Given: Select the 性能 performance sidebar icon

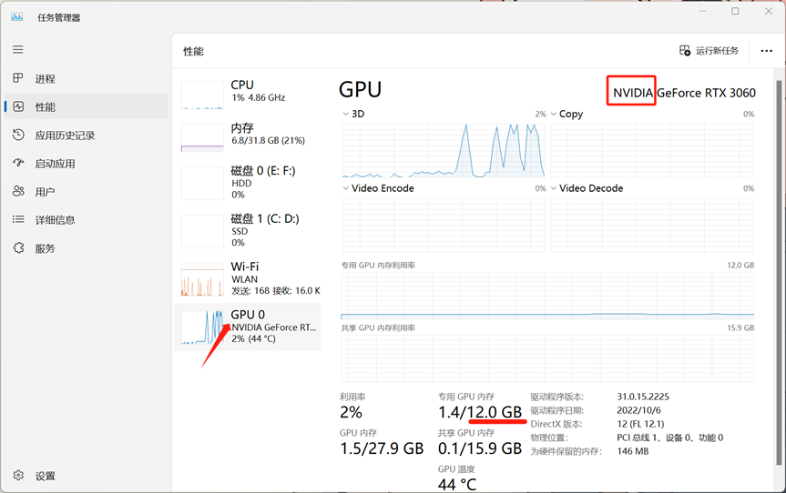Looking at the screenshot, I should click(x=18, y=106).
